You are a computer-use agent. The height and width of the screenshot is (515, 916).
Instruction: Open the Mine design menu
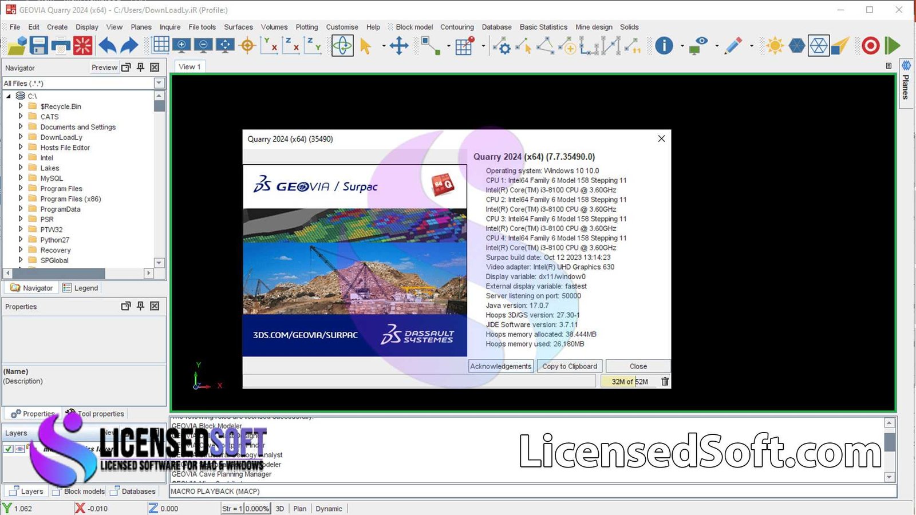pos(594,27)
